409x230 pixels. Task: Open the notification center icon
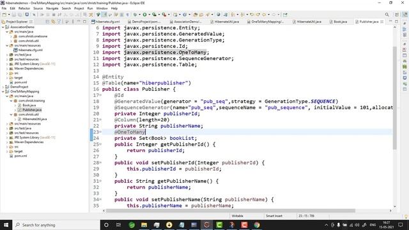click(x=401, y=225)
